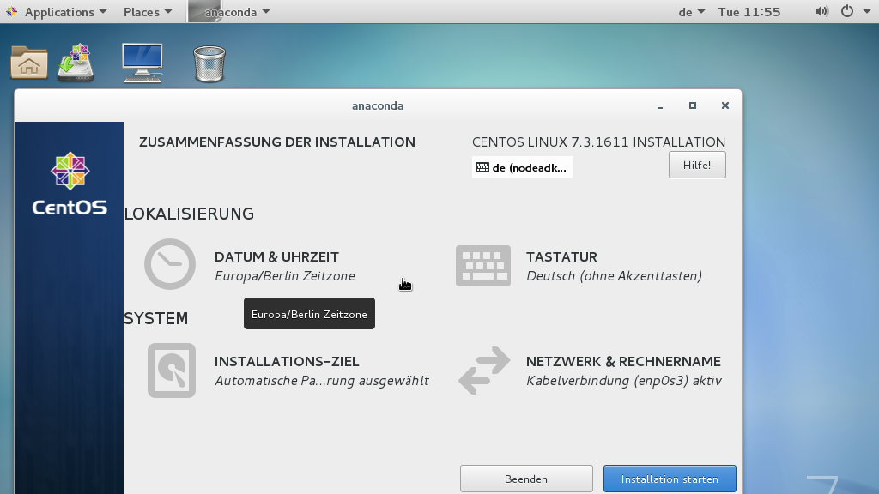Open the Home folder desktop icon
Image resolution: width=879 pixels, height=494 pixels.
coord(29,63)
